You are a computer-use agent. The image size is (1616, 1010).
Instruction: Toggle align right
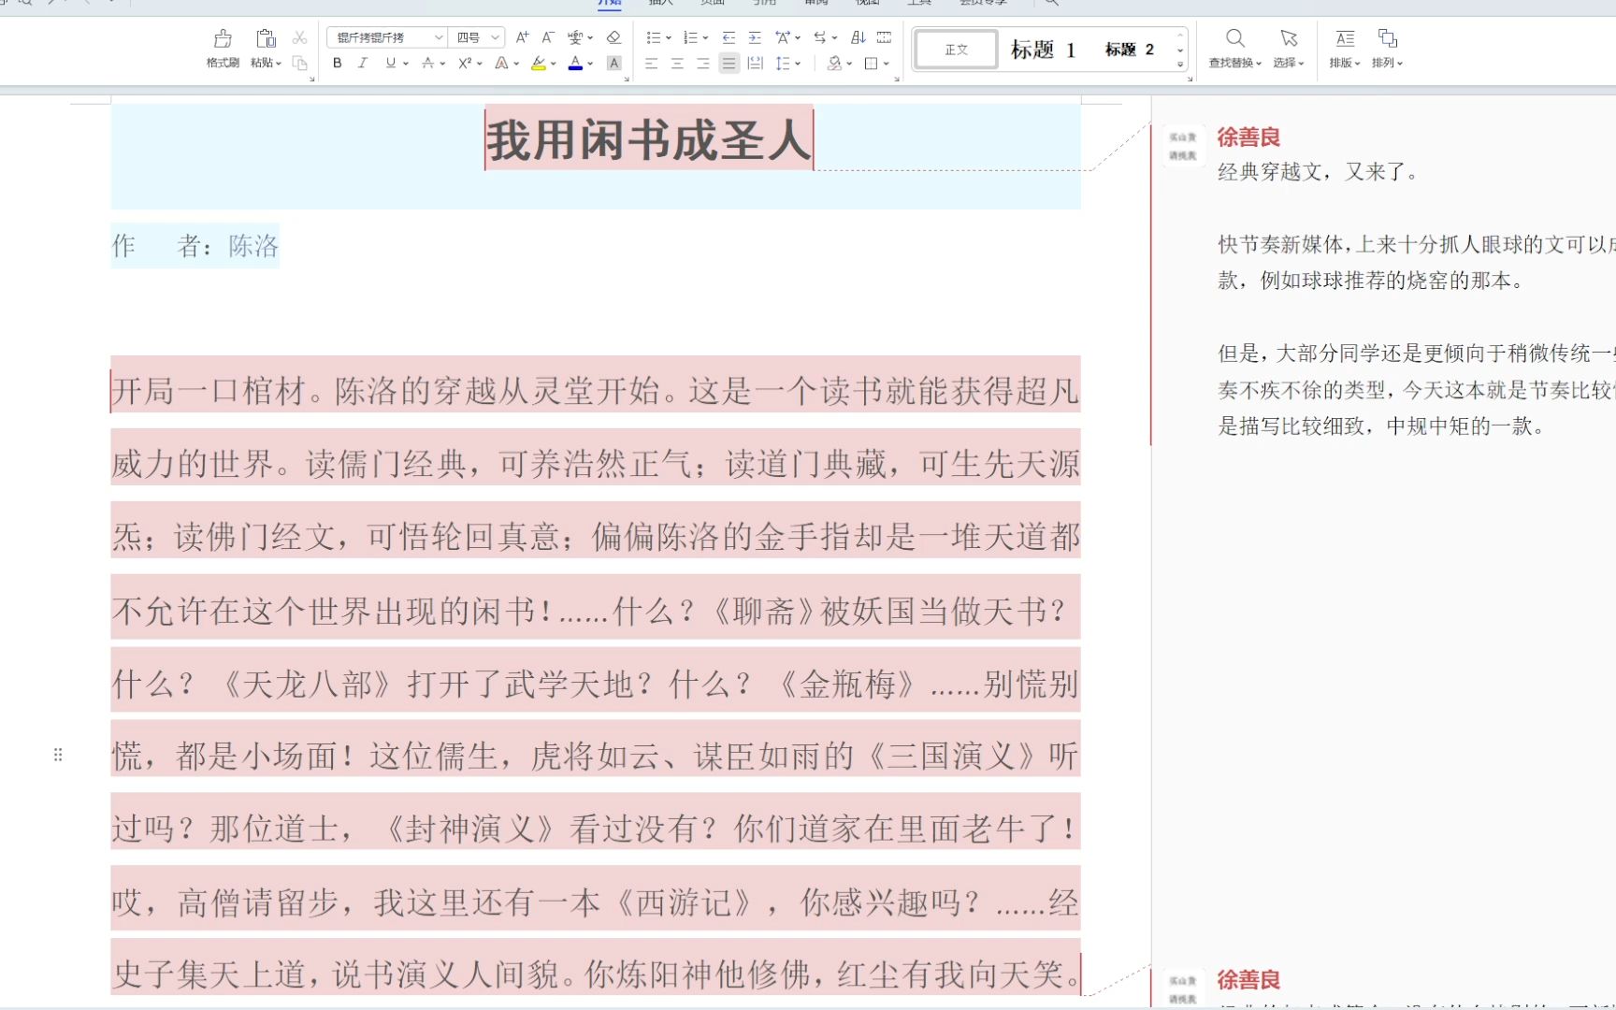pos(703,64)
